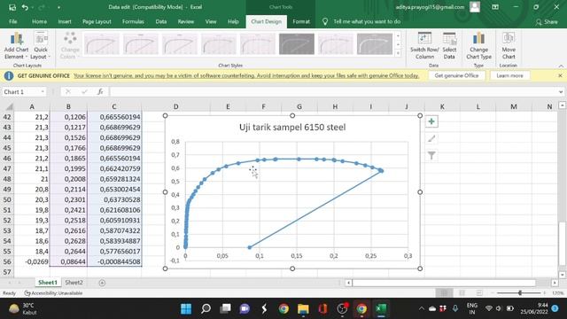This screenshot has height=319, width=567.
Task: Open the Insert tab
Action: coord(65,21)
